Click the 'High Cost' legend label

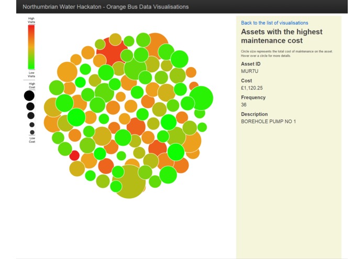point(32,85)
